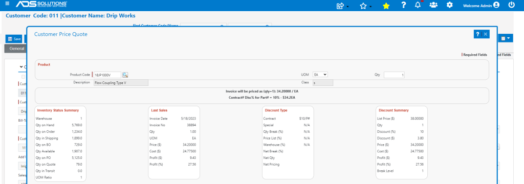Image resolution: width=524 pixels, height=184 pixels.
Task: Close the Customer Price Quote dialog
Action: [486, 34]
